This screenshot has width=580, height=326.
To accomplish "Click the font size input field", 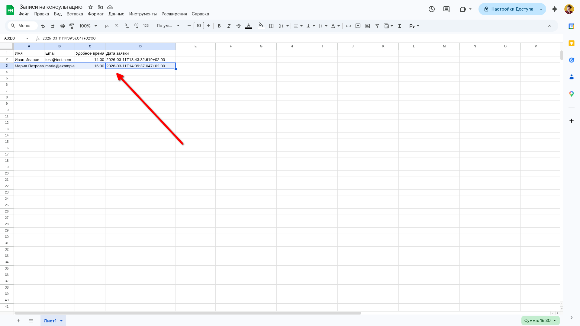I will (x=199, y=26).
